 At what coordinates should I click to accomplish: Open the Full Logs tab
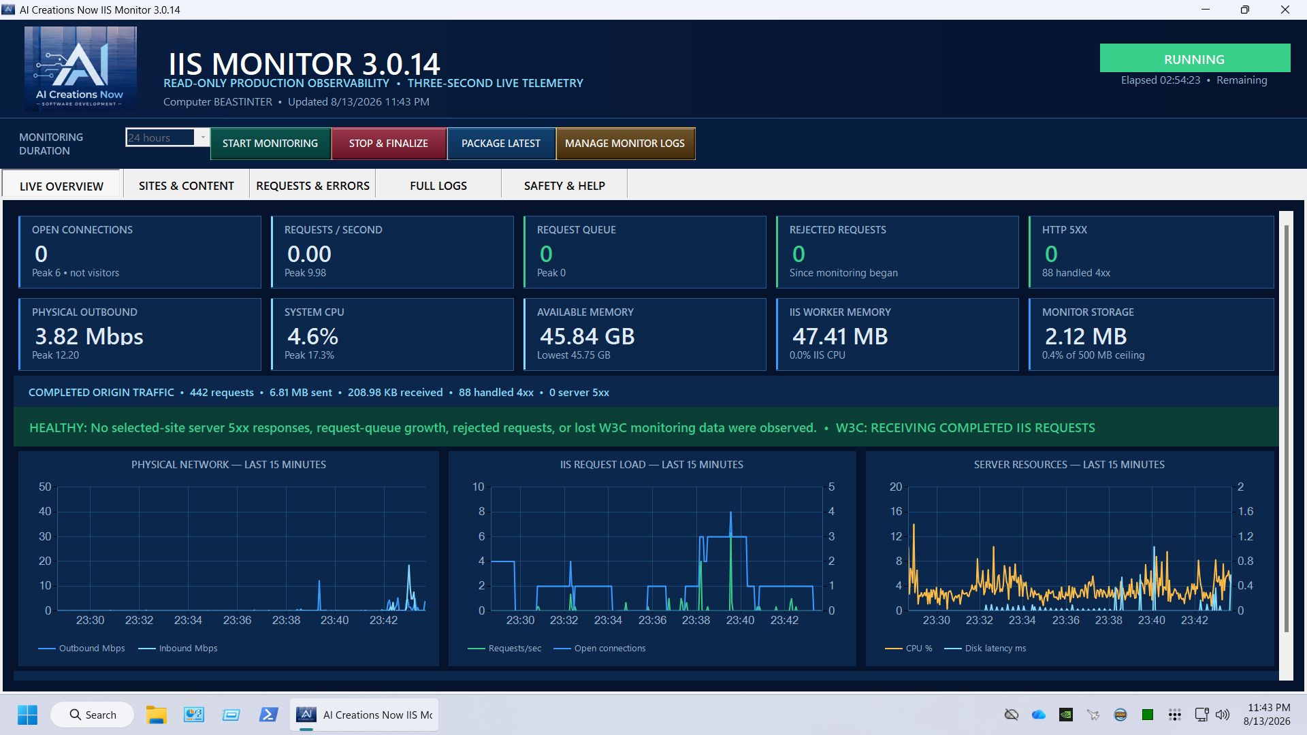tap(438, 185)
